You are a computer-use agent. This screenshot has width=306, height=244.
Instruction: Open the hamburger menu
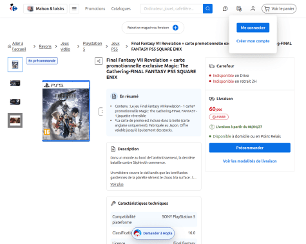pos(74,8)
